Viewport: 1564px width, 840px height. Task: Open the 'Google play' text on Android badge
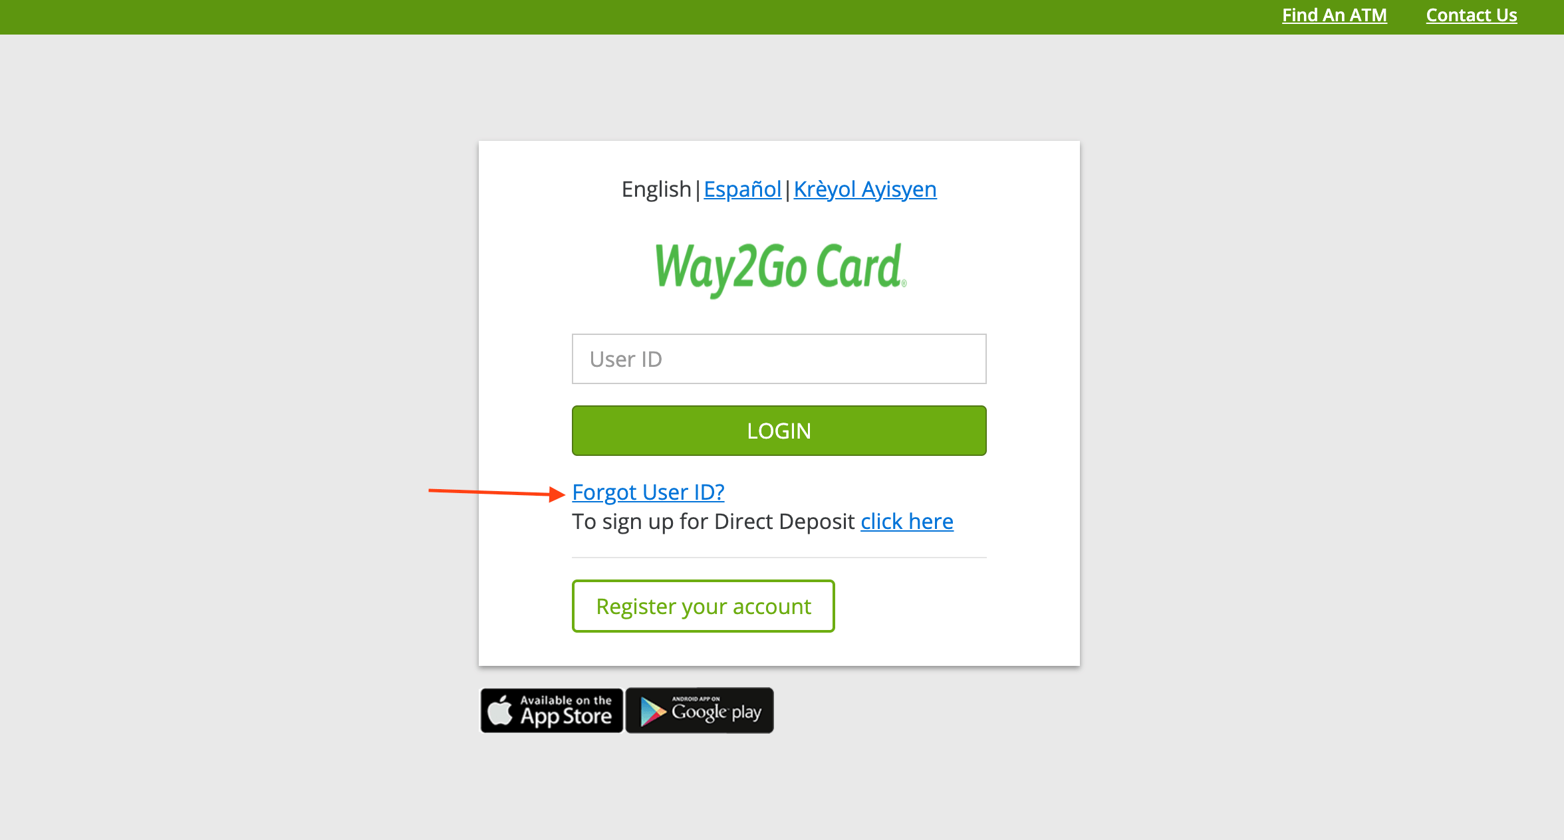(x=716, y=712)
